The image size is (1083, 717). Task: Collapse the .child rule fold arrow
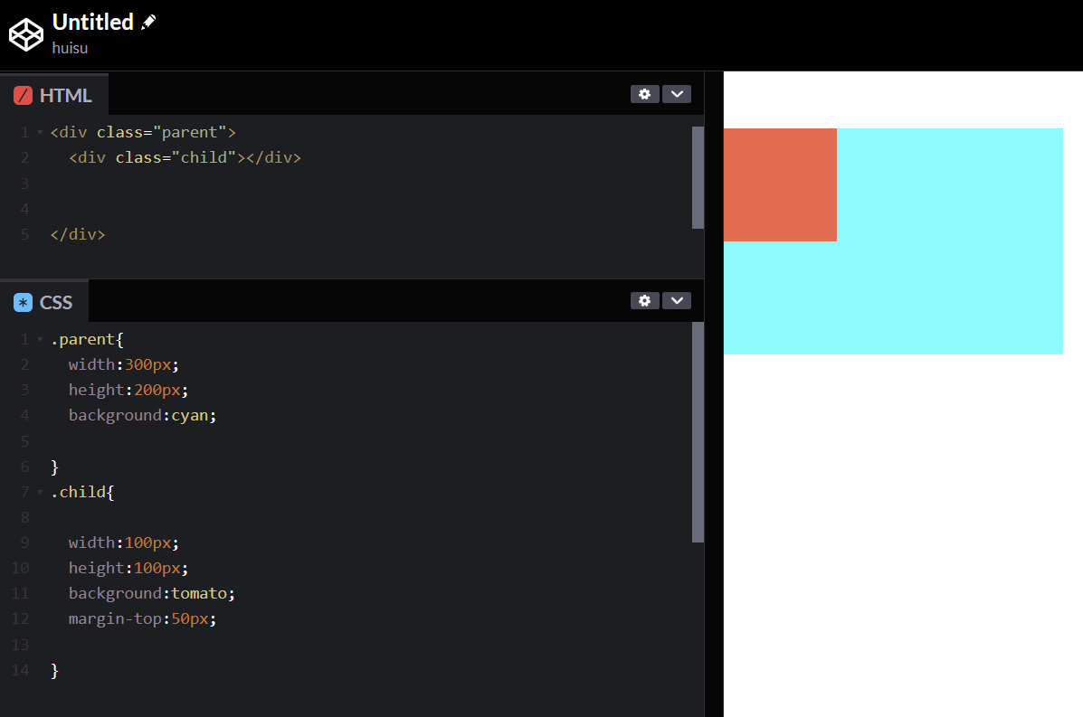pos(40,492)
